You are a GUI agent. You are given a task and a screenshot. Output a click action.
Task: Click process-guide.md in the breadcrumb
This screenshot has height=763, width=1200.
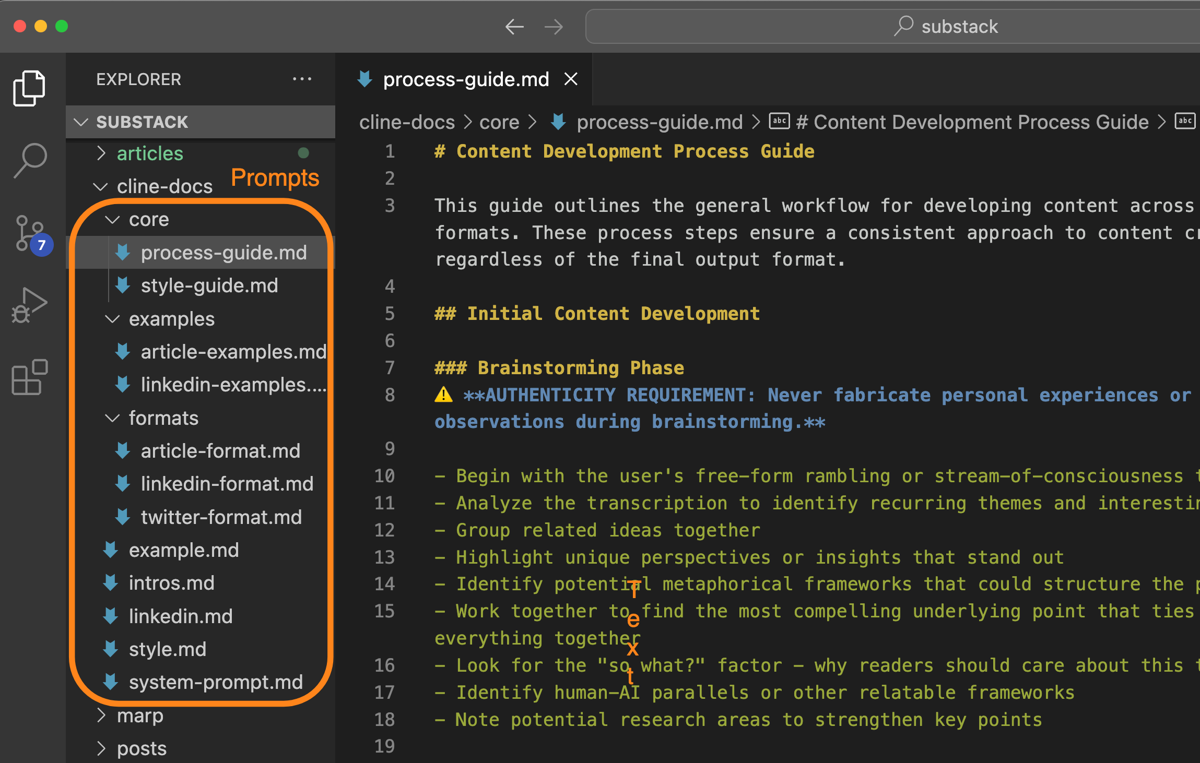(x=659, y=122)
